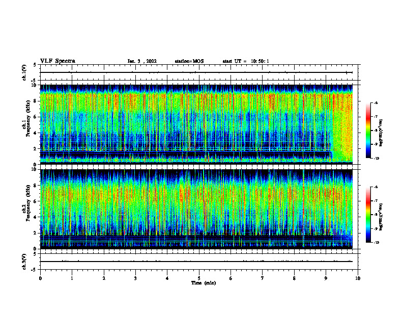The image size is (403, 312).
Task: Click the '3' tick on the time axis
Action: [135, 278]
